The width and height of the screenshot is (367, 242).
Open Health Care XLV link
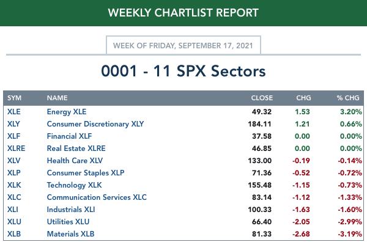coord(75,161)
